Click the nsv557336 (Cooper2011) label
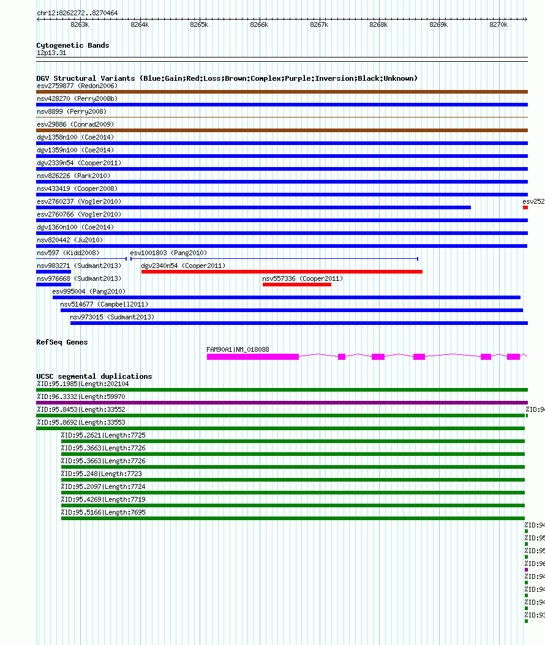The image size is (545, 645). click(x=303, y=278)
